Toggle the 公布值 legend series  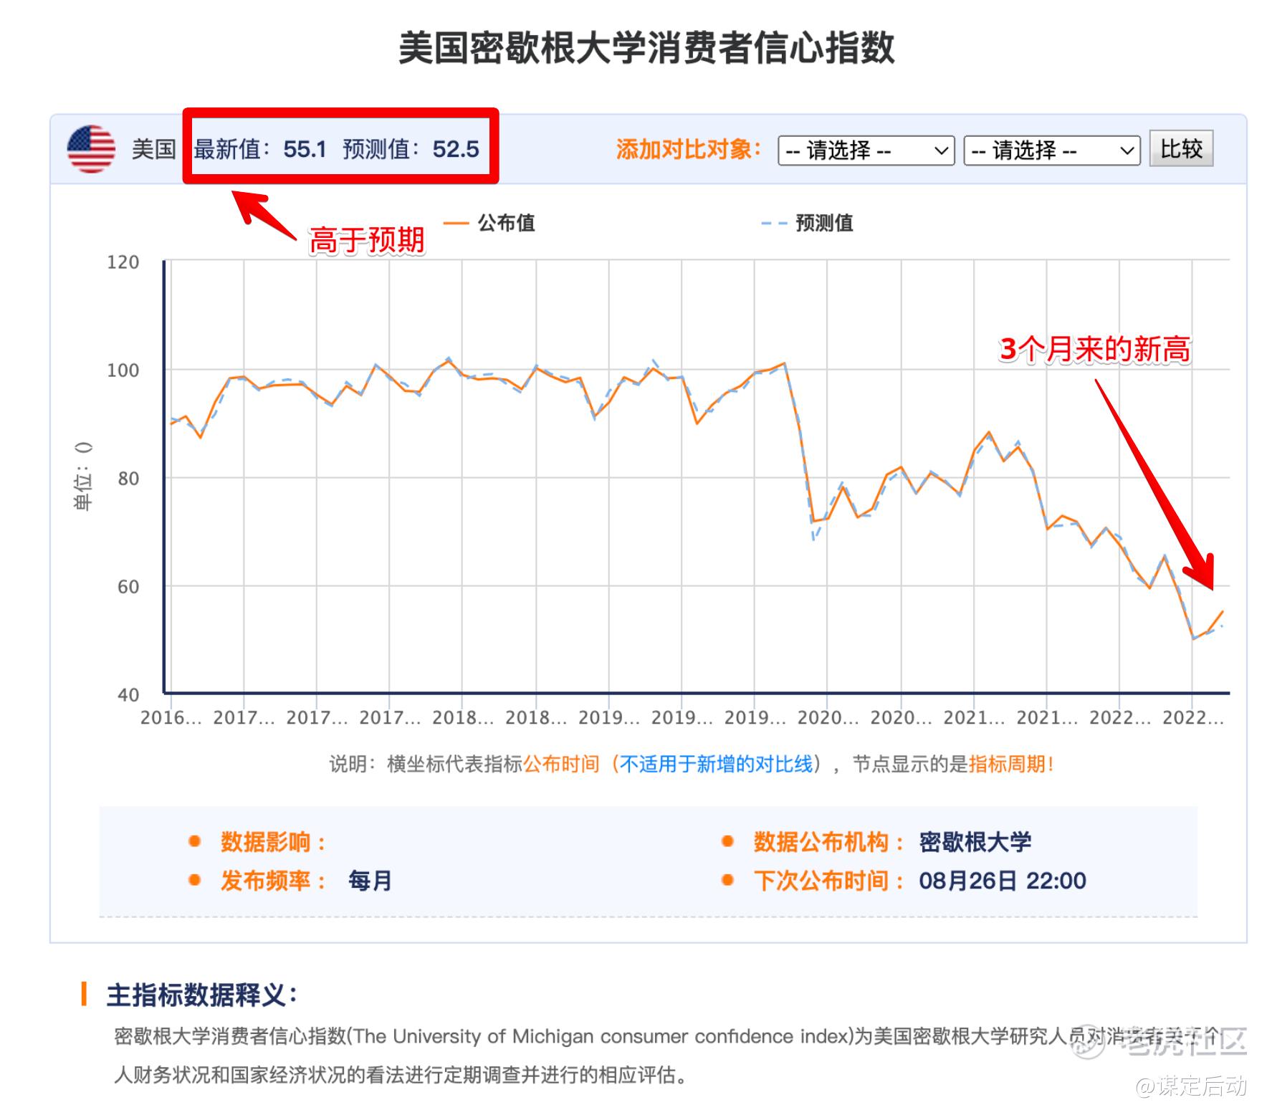[489, 223]
